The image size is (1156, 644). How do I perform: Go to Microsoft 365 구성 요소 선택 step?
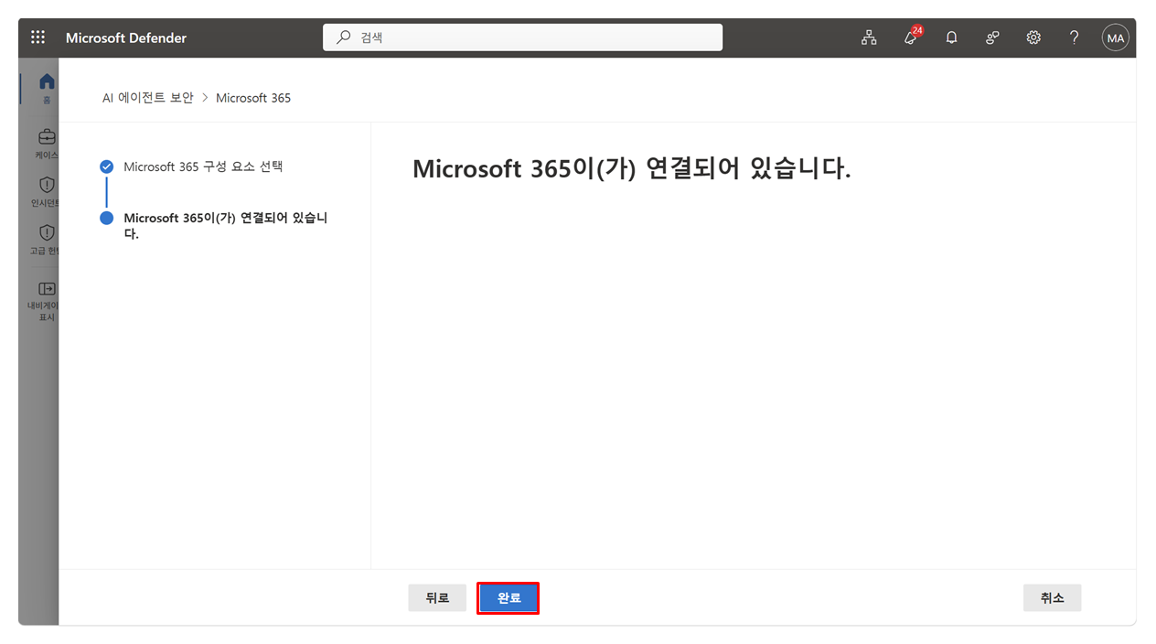[x=203, y=166]
